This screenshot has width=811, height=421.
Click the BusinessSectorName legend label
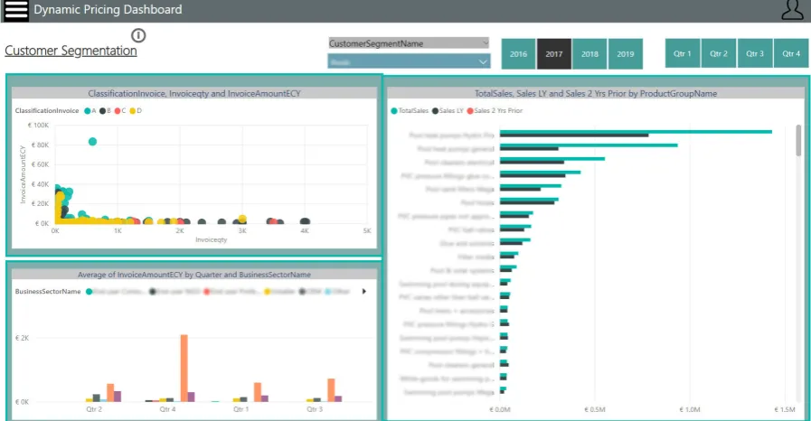[x=48, y=291]
